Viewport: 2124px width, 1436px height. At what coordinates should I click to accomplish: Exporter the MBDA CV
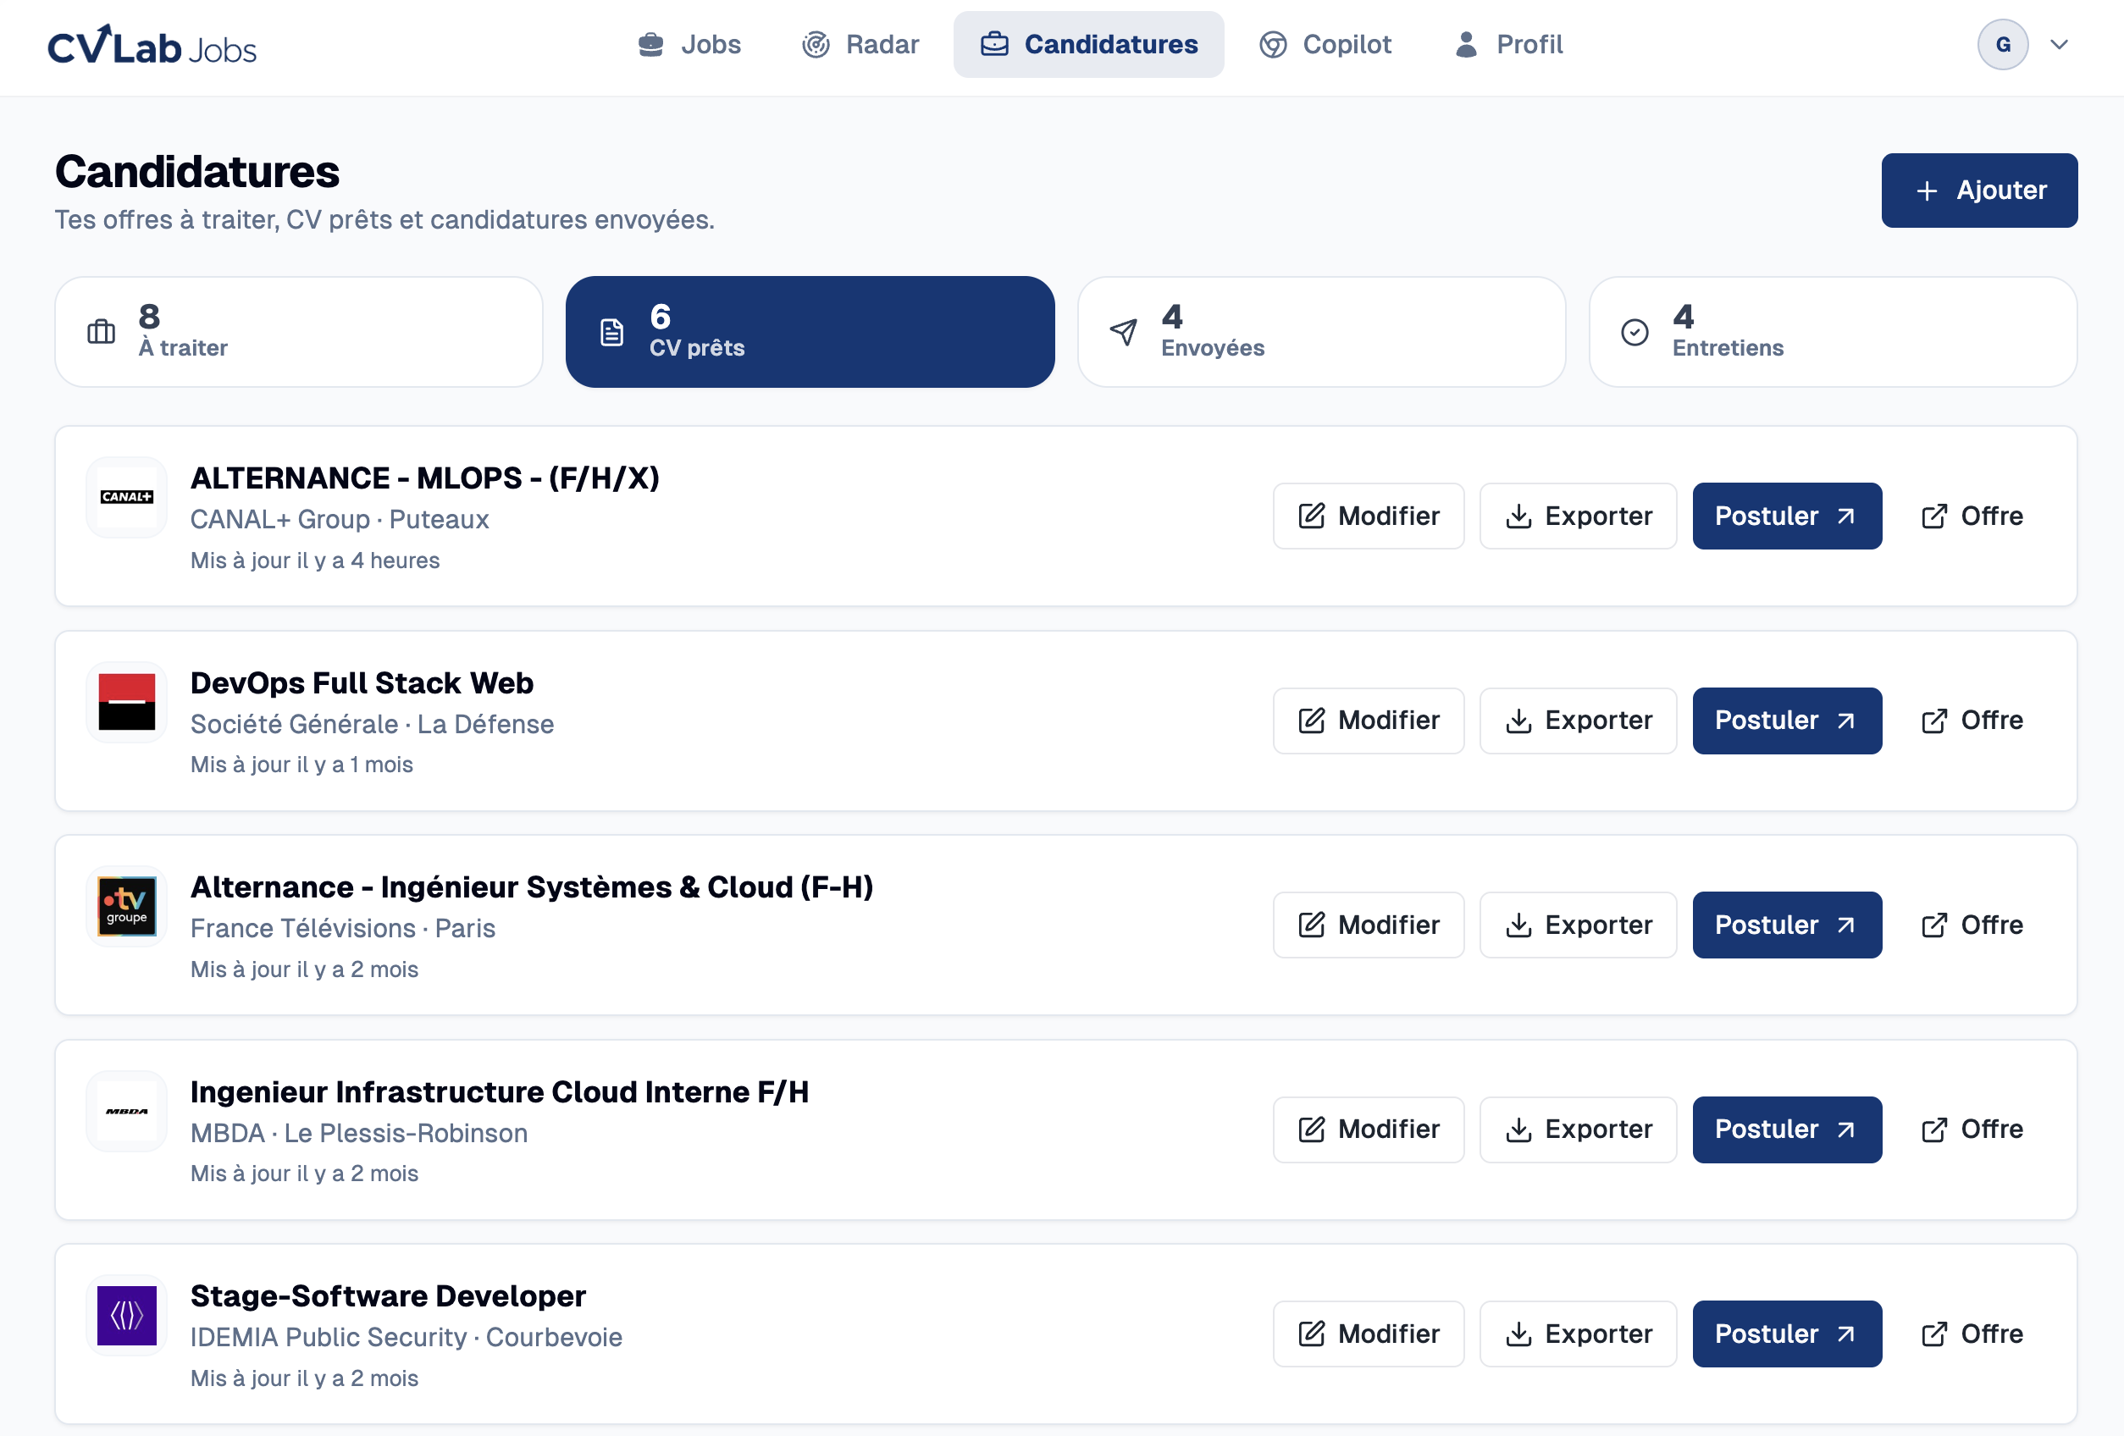tap(1579, 1129)
